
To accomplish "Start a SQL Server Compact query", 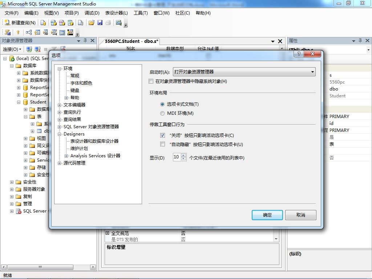I will (x=81, y=23).
